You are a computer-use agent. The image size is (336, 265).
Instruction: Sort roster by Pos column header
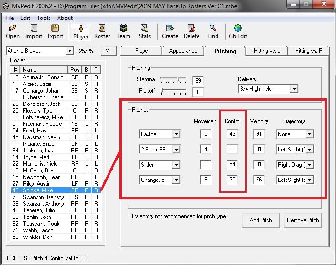pos(75,70)
